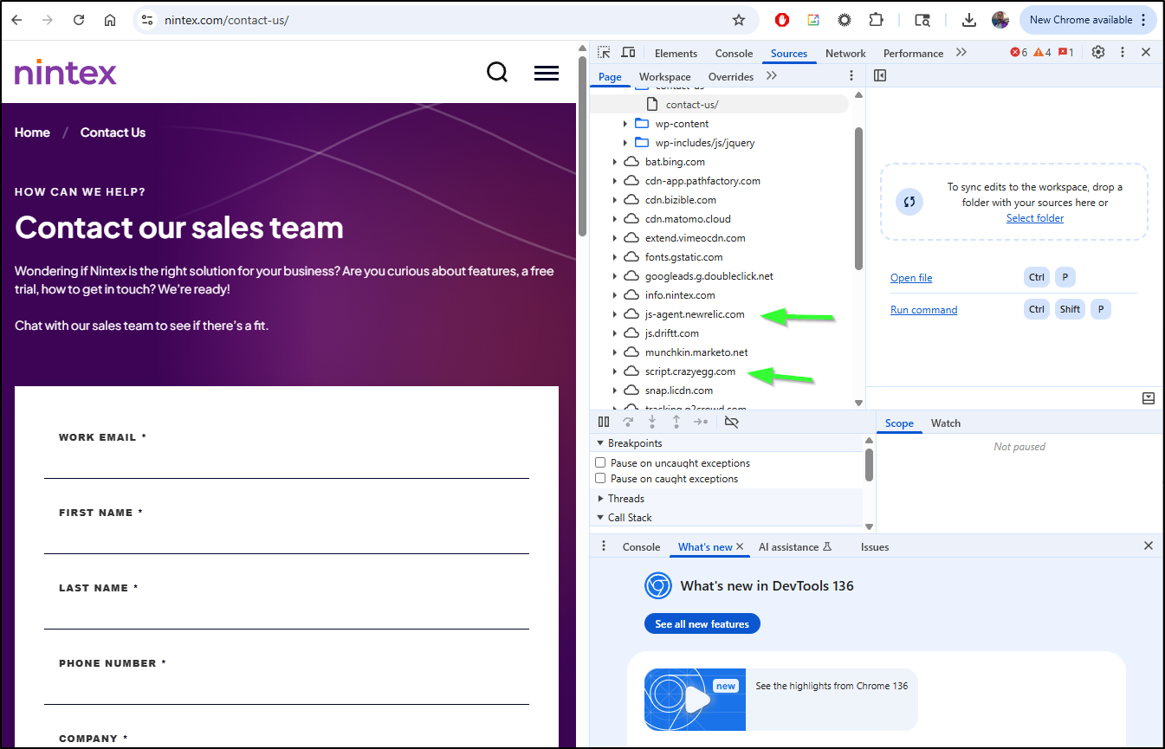Image resolution: width=1165 pixels, height=749 pixels.
Task: Expand the wp-includes/js/jquery folder
Action: tap(625, 143)
